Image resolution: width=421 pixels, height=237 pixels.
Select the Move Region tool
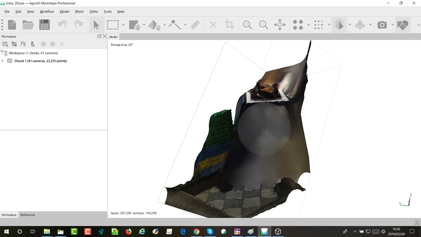134,25
